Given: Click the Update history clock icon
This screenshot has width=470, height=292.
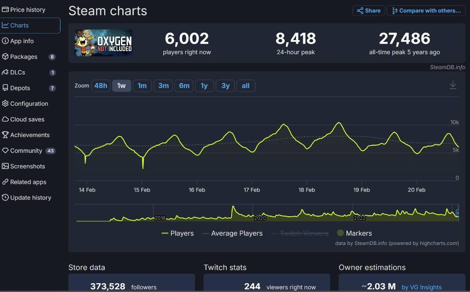Looking at the screenshot, I should point(5,197).
